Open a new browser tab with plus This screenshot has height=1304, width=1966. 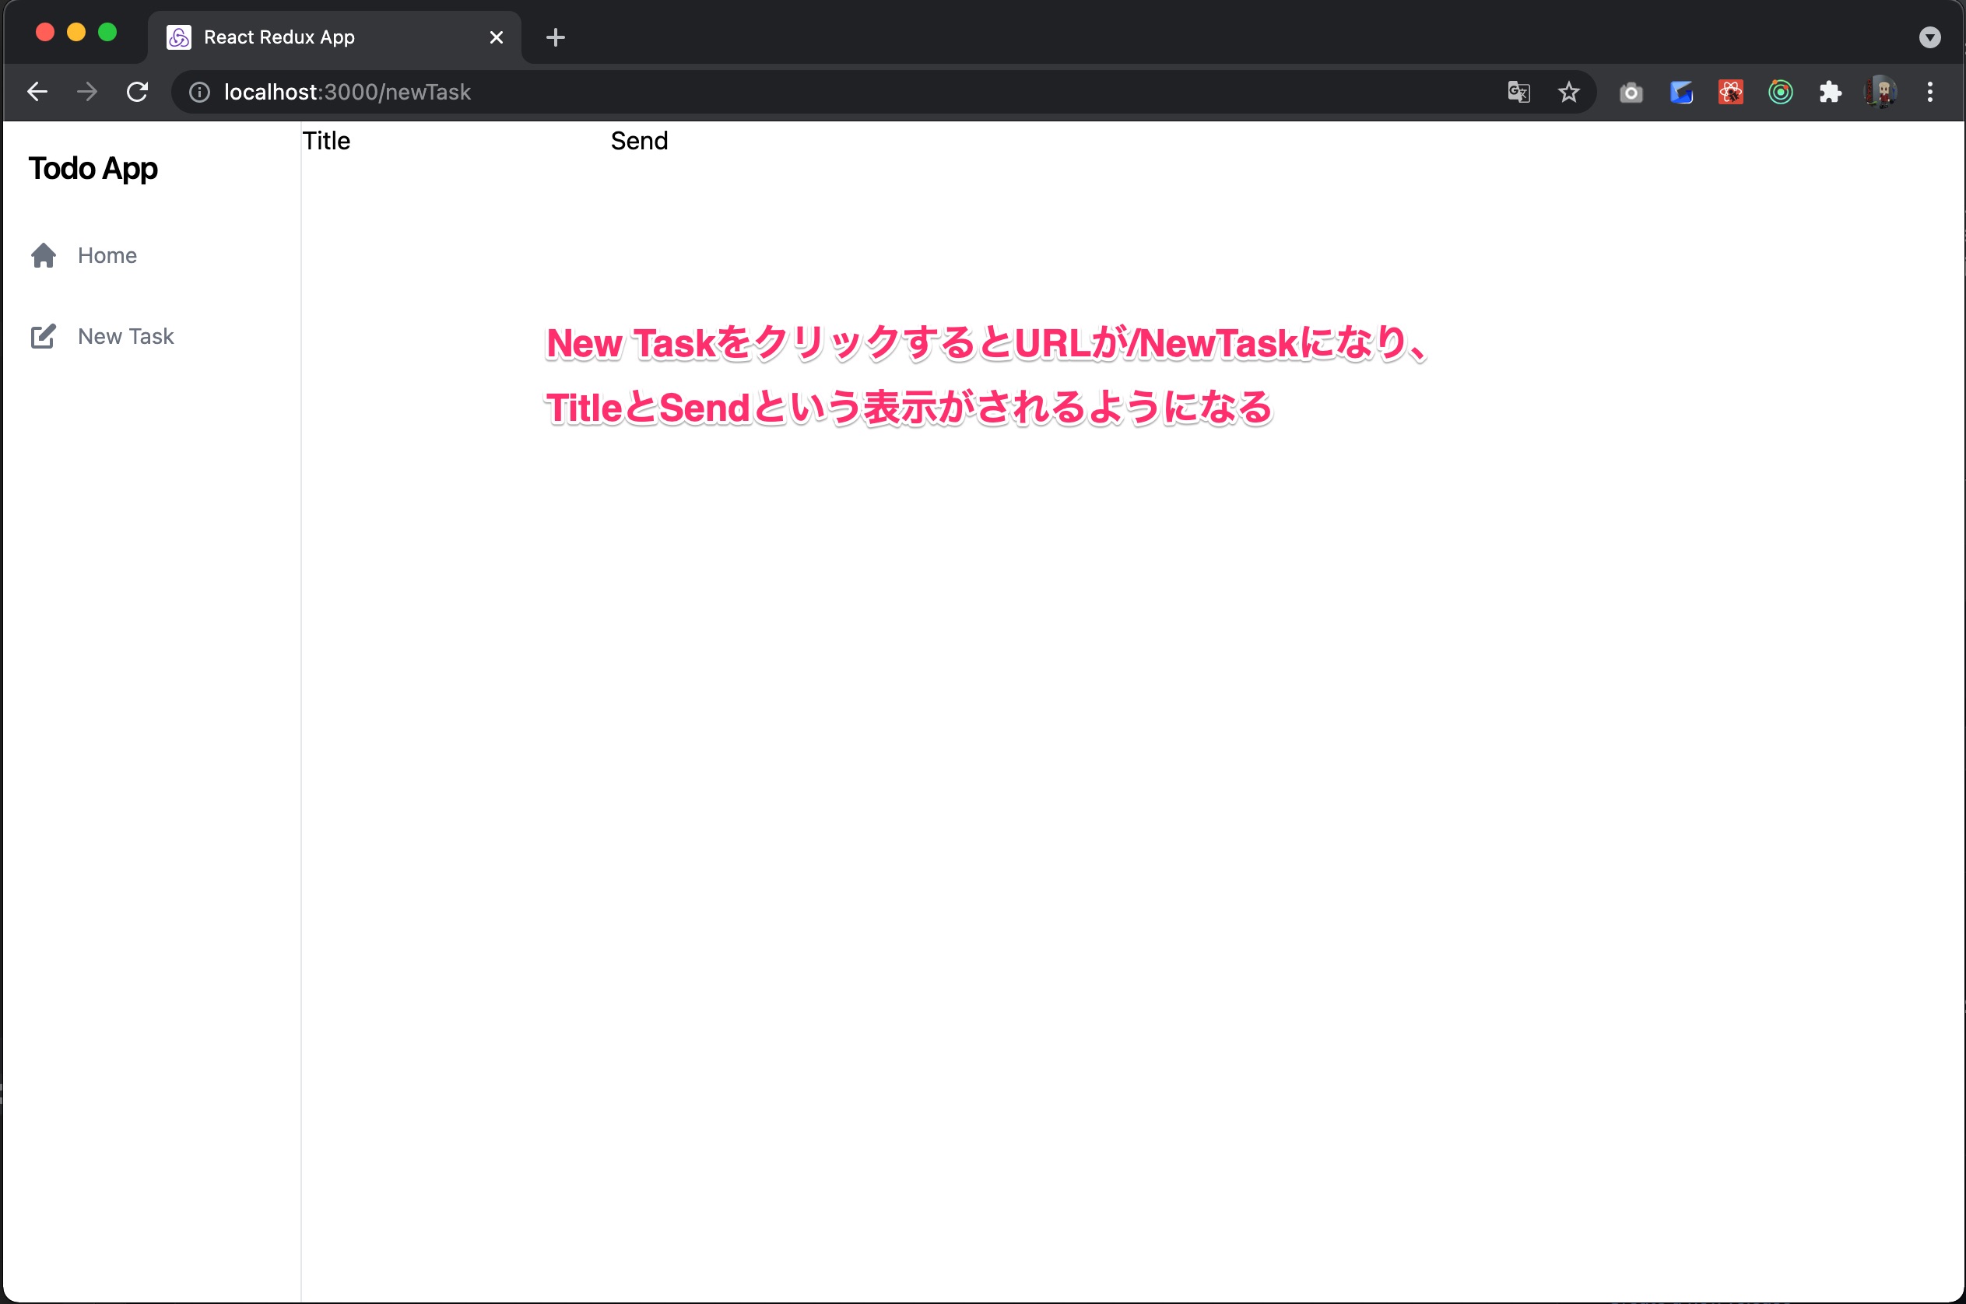[x=556, y=37]
